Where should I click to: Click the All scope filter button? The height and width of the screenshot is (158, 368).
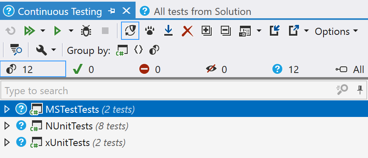point(350,69)
